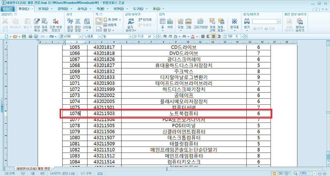The height and width of the screenshot is (176, 330).
Task: Click the save icon in quick toolbar
Action: (23, 36)
